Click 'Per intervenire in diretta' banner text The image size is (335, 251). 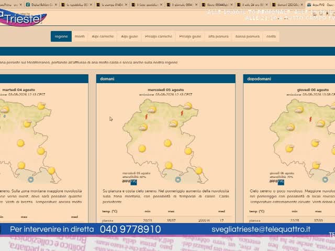pos(52,230)
